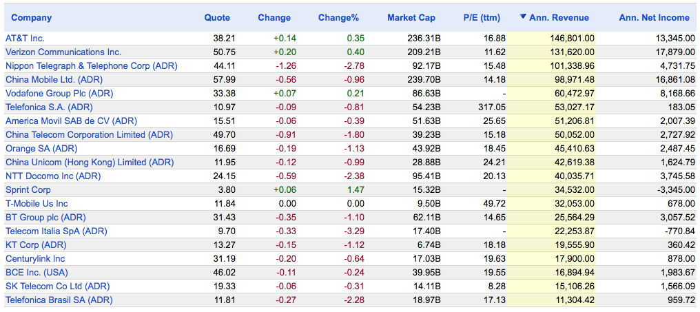Open AT&T Inc. company link
Image resolution: width=700 pixels, height=312 pixels.
click(25, 39)
